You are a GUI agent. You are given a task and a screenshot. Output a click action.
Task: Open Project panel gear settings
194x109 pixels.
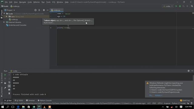44,10
